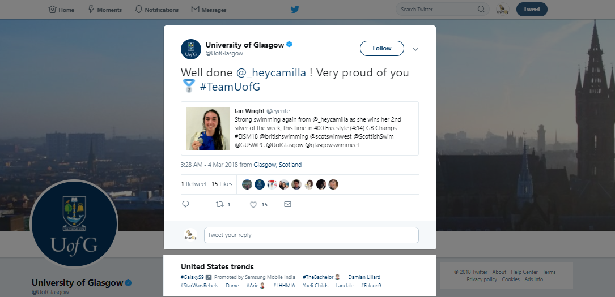Open the Notifications tab
This screenshot has height=297, width=615.
pos(156,10)
